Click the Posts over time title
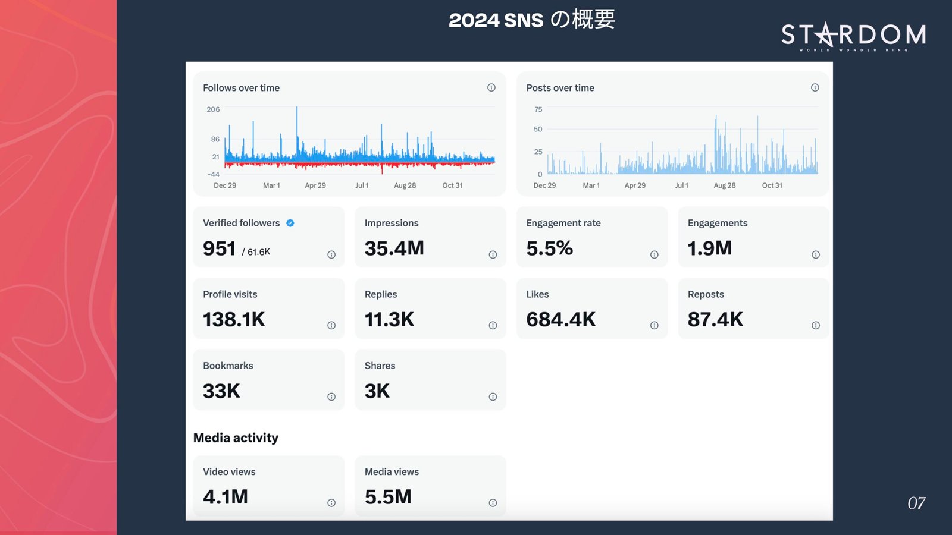 click(560, 87)
